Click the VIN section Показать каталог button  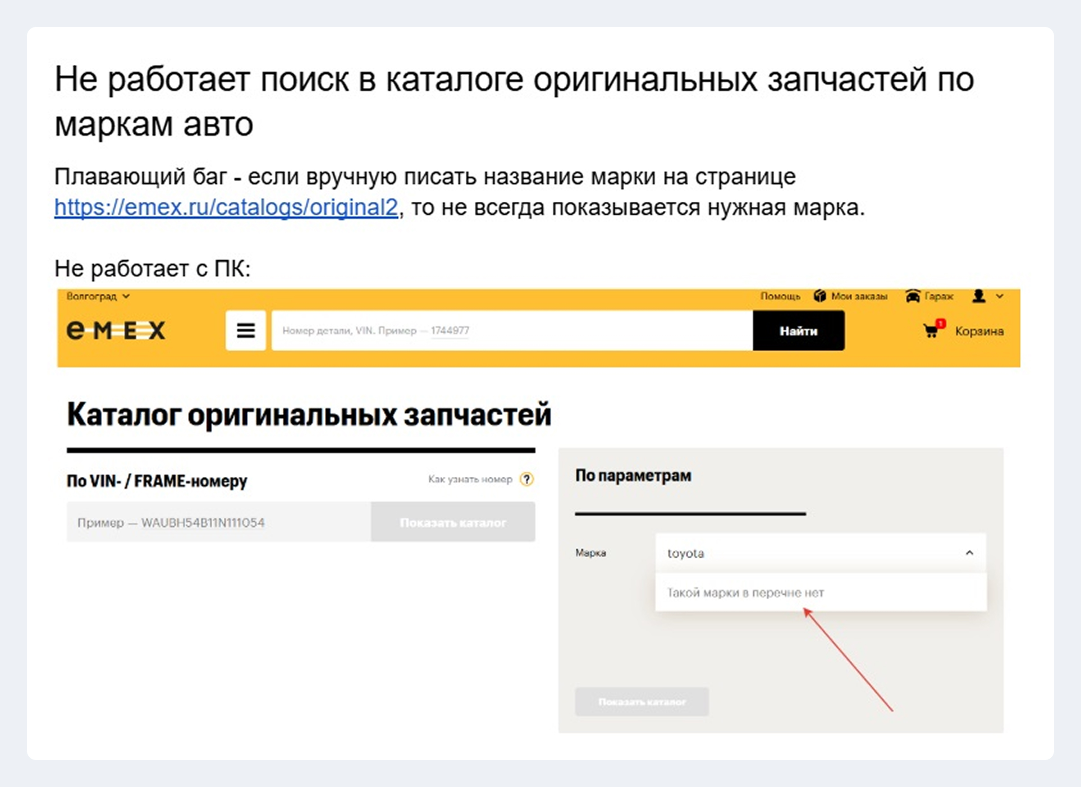pos(453,522)
